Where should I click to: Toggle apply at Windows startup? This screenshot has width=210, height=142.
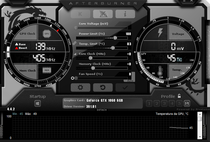pos(37,103)
